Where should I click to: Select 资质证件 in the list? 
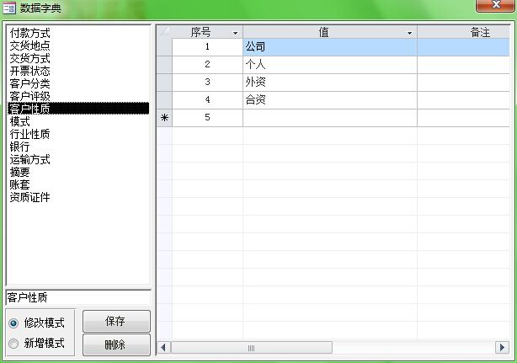click(x=78, y=197)
